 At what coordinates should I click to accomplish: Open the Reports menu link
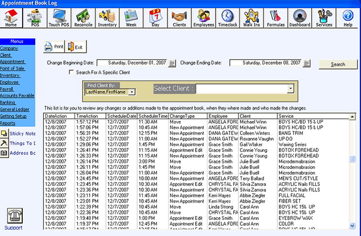coord(8,123)
